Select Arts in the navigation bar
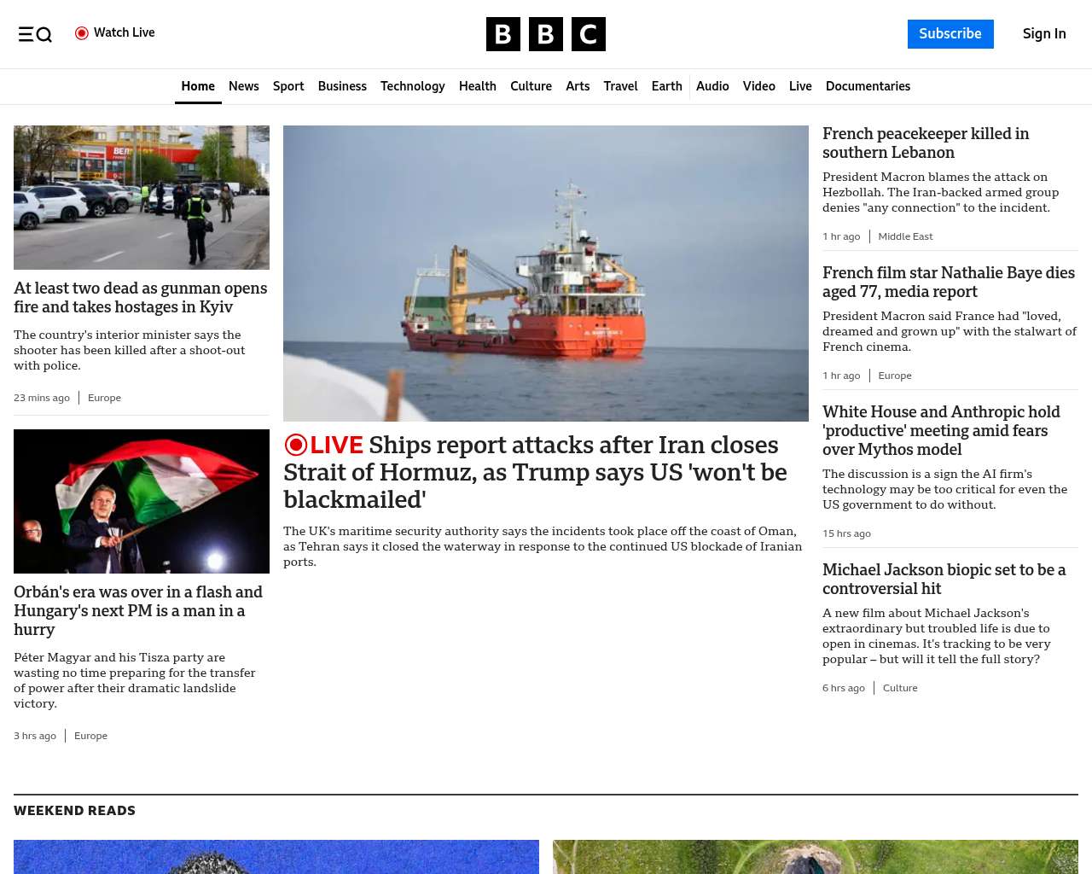Screen dimensions: 1092x874 [578, 86]
